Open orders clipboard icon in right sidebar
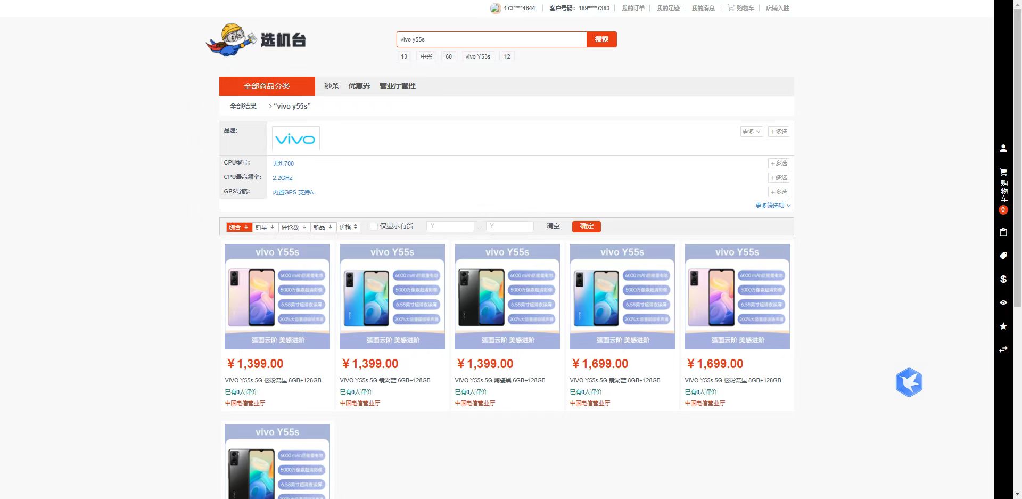1022x499 pixels. [1003, 232]
